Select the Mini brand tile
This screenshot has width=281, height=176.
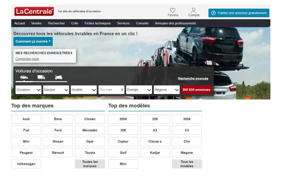26,141
